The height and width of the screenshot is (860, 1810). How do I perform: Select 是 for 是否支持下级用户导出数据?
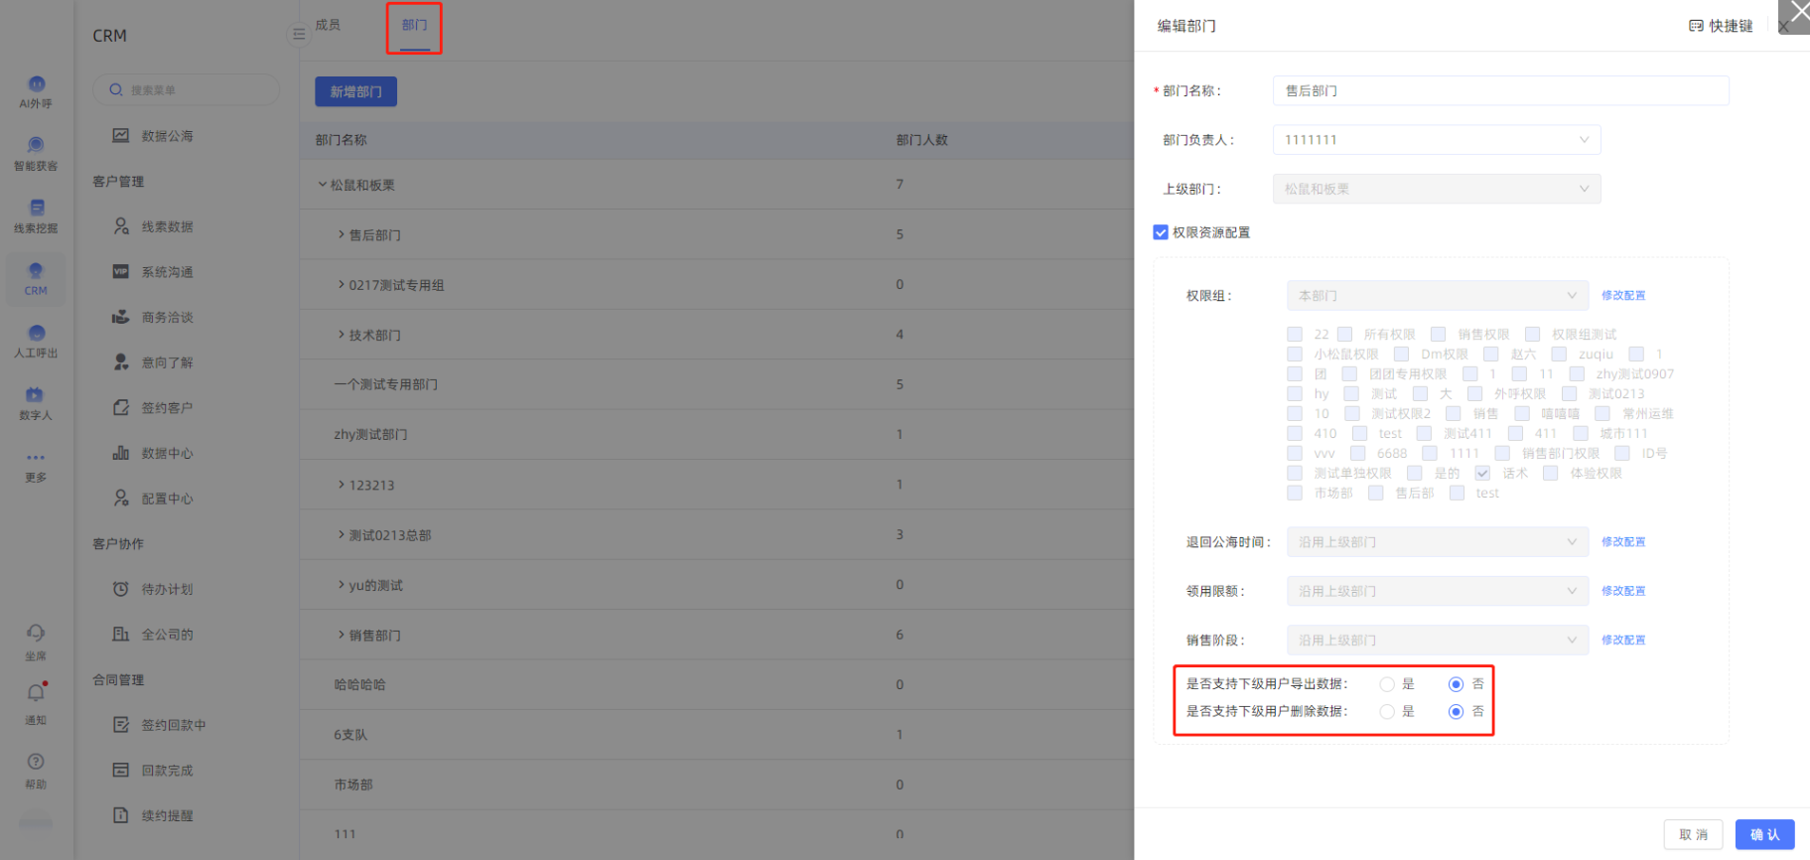[1387, 684]
